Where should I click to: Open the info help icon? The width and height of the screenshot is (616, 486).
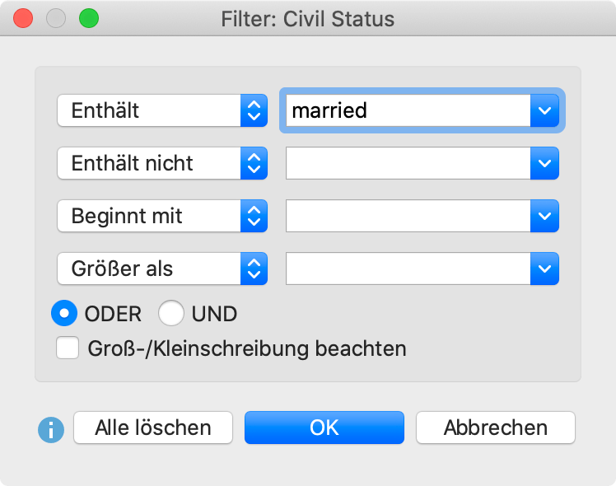[x=51, y=430]
